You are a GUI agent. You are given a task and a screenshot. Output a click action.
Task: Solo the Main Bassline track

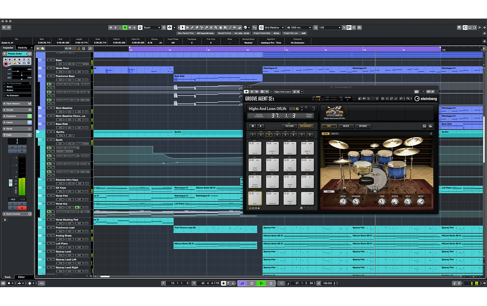pyautogui.click(x=53, y=108)
